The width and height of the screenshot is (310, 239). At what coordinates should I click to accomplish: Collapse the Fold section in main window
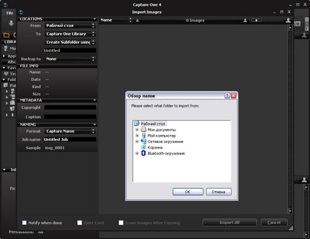click(x=4, y=79)
